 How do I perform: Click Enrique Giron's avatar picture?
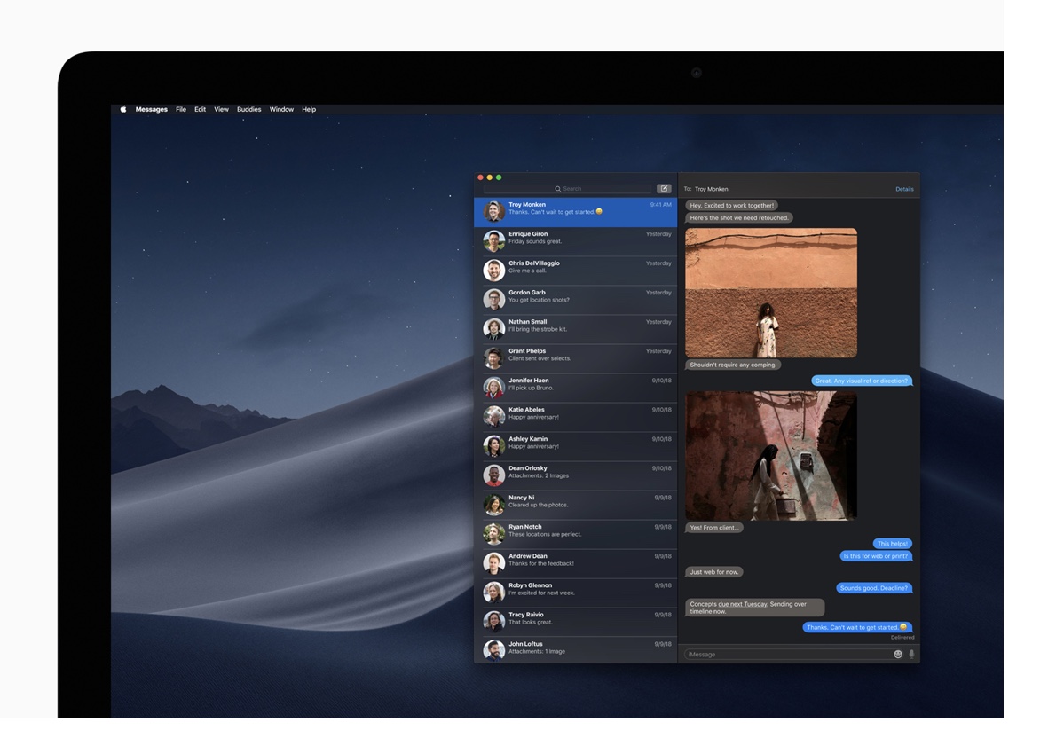coord(493,241)
